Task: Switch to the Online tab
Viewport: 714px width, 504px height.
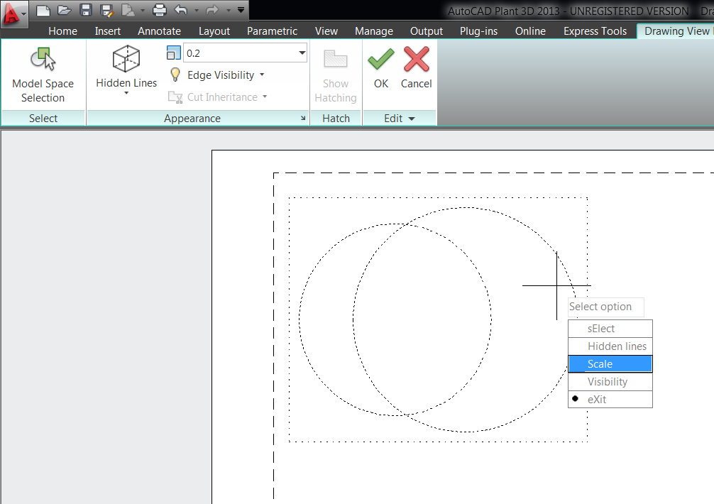Action: pyautogui.click(x=530, y=31)
